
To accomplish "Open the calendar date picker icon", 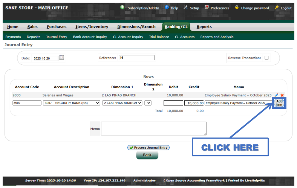I will coord(62,58).
